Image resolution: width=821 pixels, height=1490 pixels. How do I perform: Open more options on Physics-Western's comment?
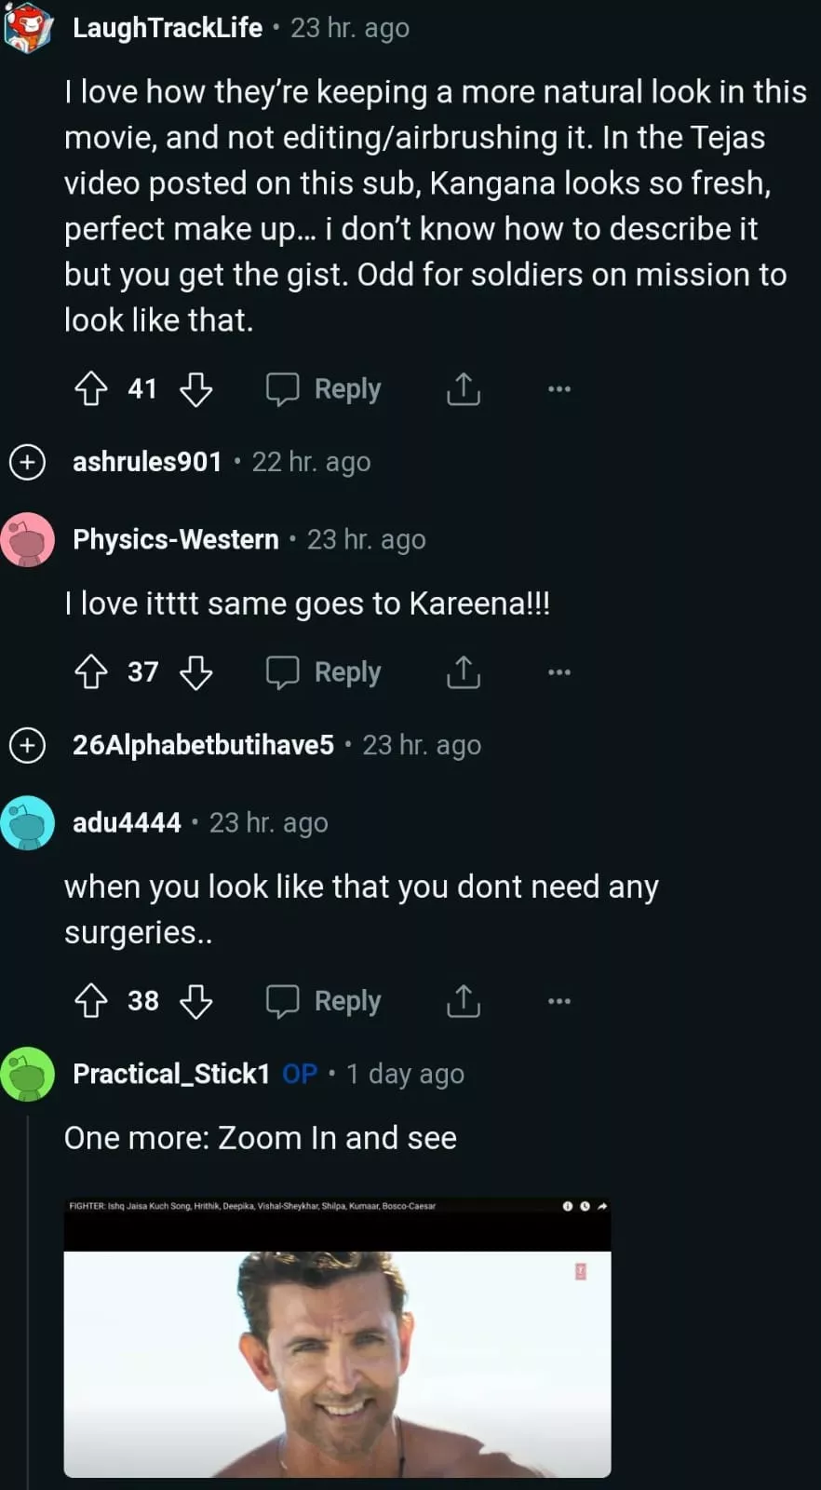[x=559, y=672]
